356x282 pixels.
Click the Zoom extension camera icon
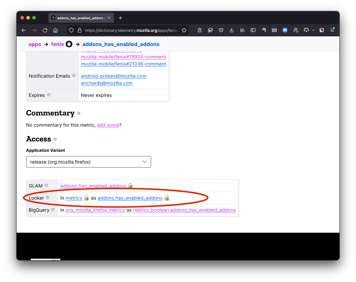pyautogui.click(x=285, y=30)
